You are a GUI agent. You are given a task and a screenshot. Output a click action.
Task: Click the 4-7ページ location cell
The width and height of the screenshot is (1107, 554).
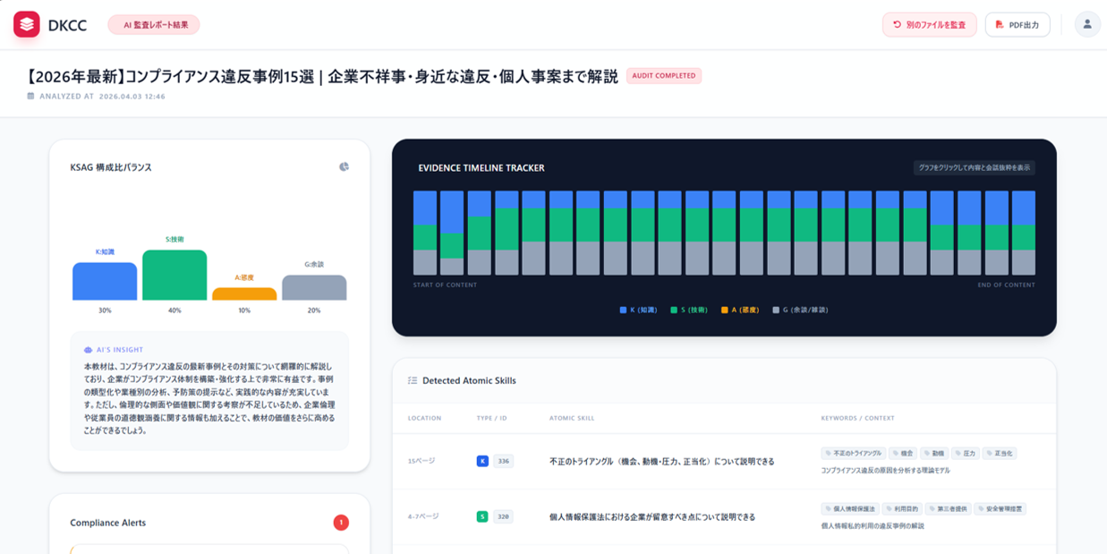(x=423, y=516)
